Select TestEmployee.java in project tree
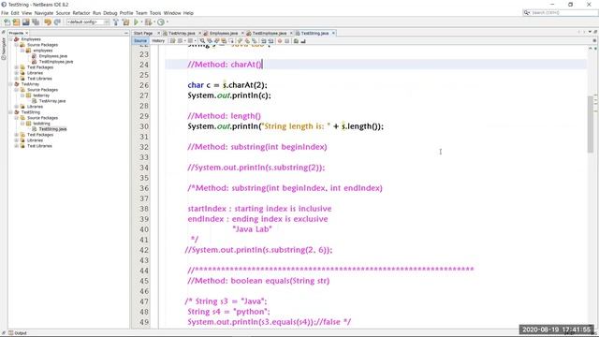The width and height of the screenshot is (599, 337). click(56, 62)
